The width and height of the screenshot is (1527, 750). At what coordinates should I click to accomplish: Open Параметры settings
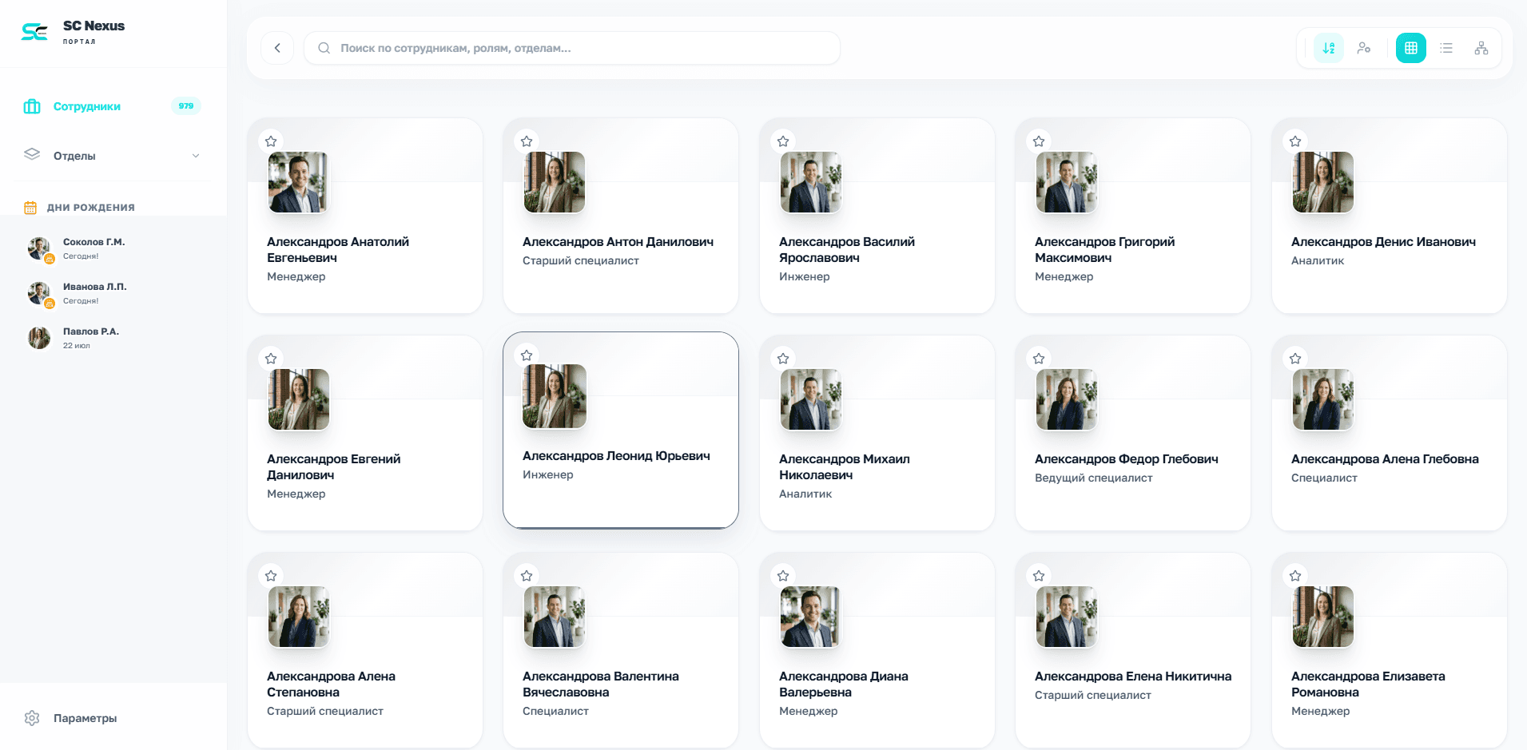[x=113, y=718]
